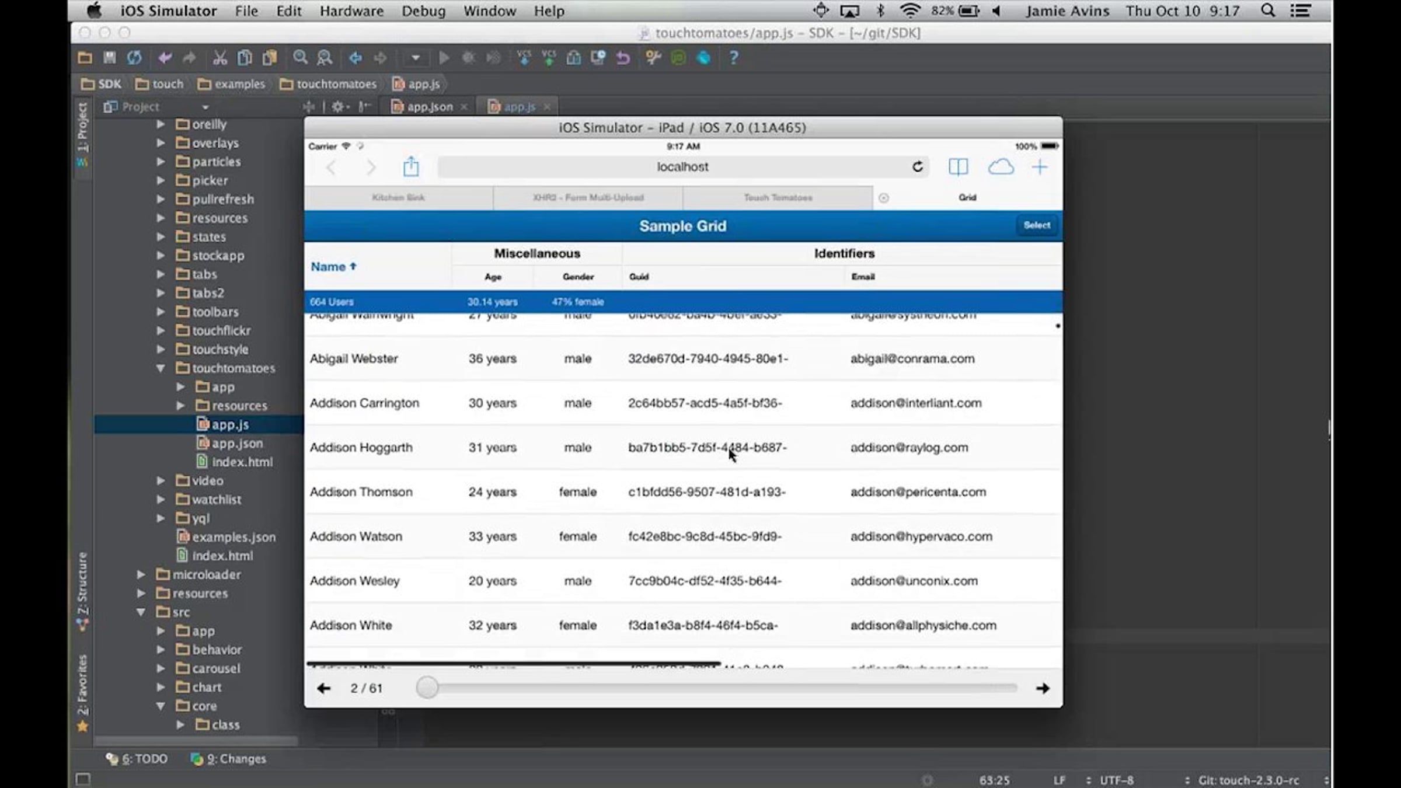Open Safari bookmarks book icon
This screenshot has height=788, width=1401.
(958, 167)
